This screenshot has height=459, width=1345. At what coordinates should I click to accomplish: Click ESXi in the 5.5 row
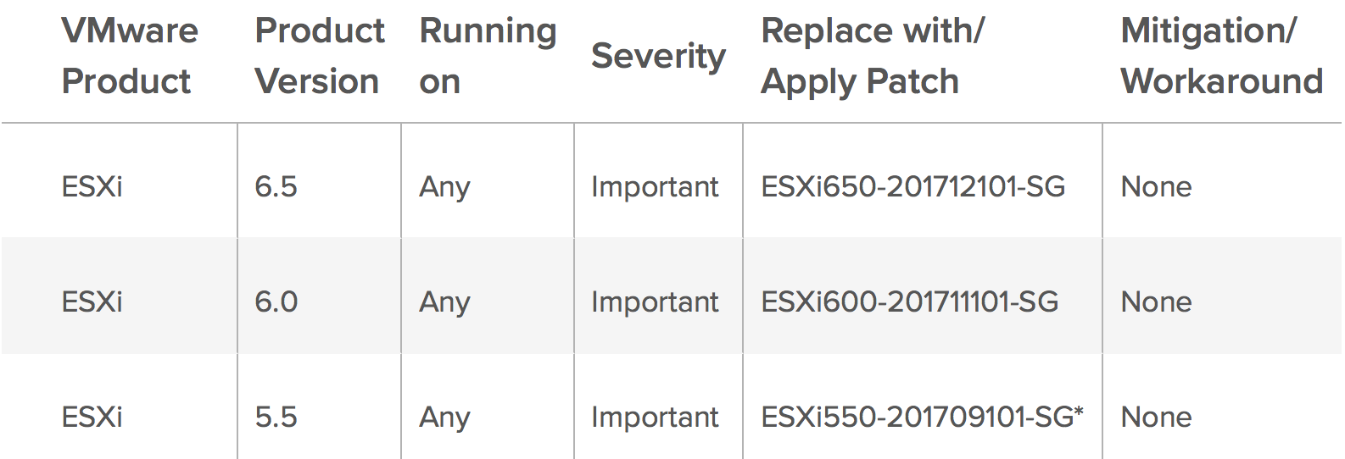(x=92, y=417)
